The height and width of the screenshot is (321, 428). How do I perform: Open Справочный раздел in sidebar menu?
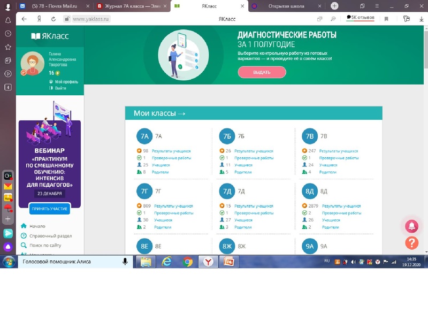(50, 236)
